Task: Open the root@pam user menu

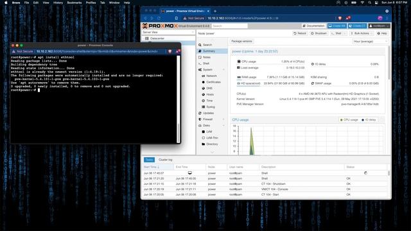Action: tap(380, 26)
